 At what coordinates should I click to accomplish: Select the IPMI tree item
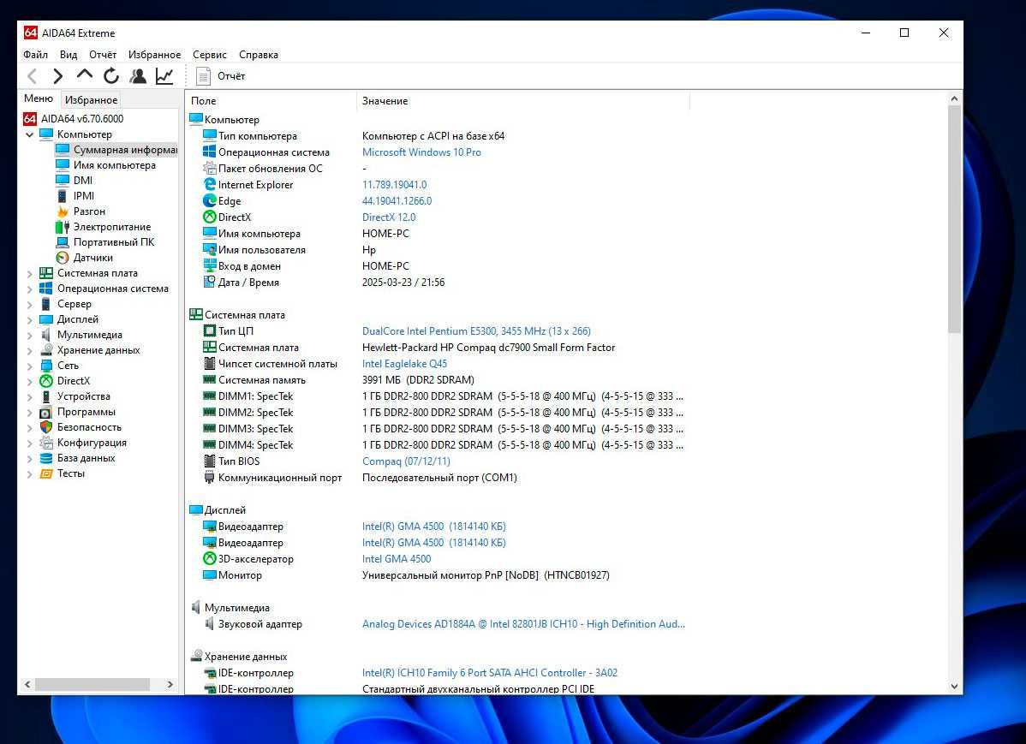(x=83, y=196)
